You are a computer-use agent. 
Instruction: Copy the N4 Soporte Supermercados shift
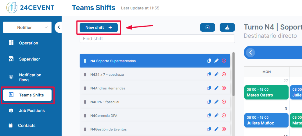[209, 61]
